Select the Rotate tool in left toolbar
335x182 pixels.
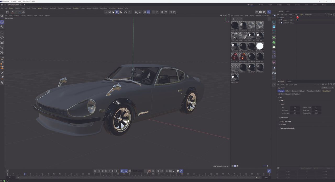point(2,38)
